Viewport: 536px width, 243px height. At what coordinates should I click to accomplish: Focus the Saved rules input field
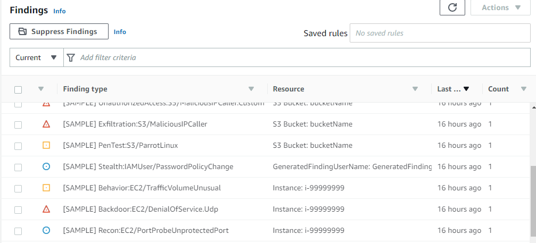coord(440,33)
